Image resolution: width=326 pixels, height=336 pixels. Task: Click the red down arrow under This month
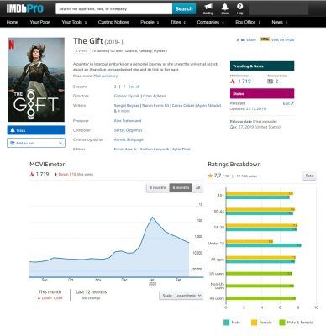(39, 298)
